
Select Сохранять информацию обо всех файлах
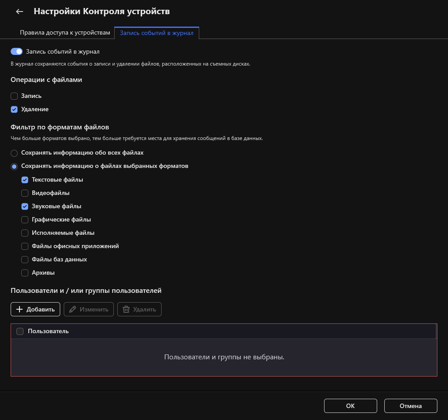14,153
